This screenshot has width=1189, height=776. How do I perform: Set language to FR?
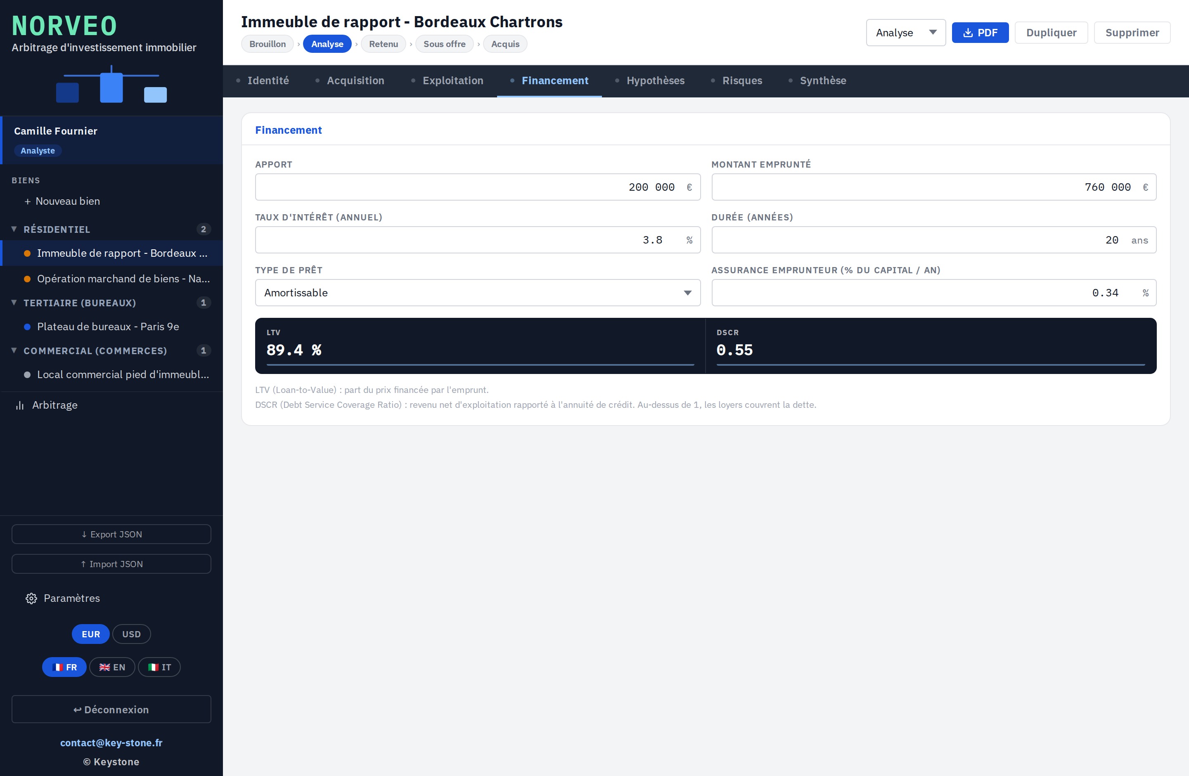click(64, 667)
